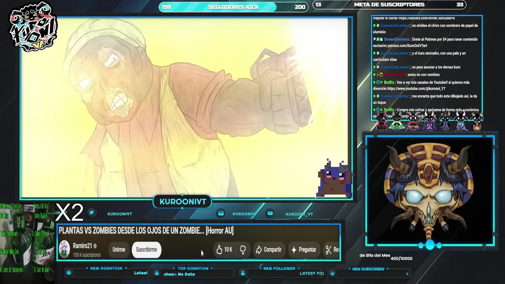The height and width of the screenshot is (284, 505).
Task: Click the META DE SUSCRIPTORES progress bar
Action: [389, 5]
